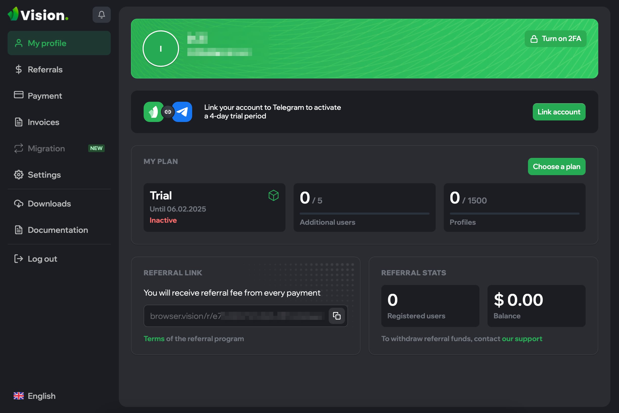Open Settings in sidebar
Screen dimensions: 619x413
point(59,175)
